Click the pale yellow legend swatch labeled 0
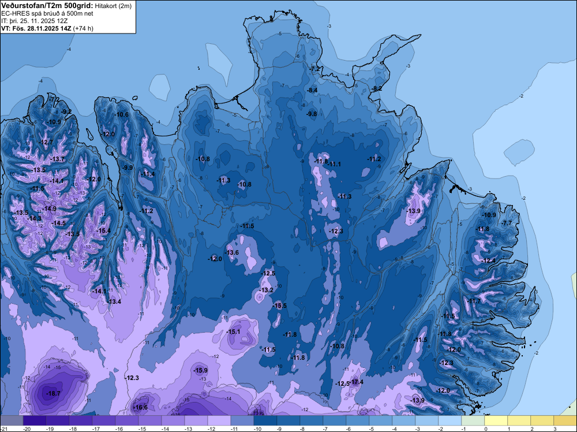 [x=496, y=420]
